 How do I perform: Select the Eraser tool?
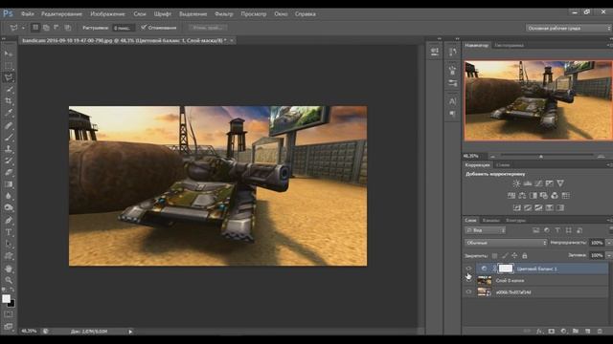pyautogui.click(x=9, y=172)
